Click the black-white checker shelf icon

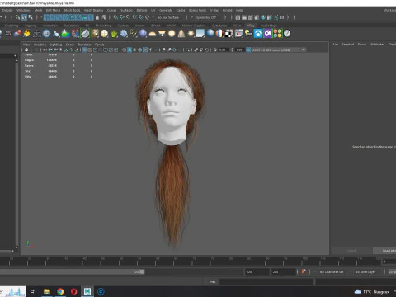click(x=229, y=34)
